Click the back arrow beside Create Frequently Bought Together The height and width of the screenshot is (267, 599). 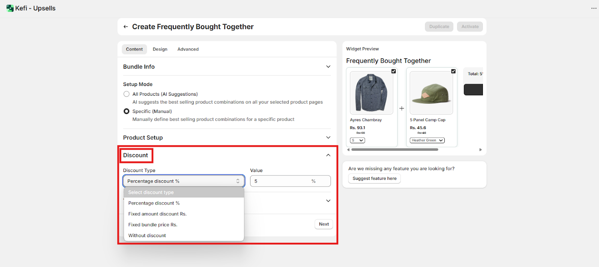[126, 27]
